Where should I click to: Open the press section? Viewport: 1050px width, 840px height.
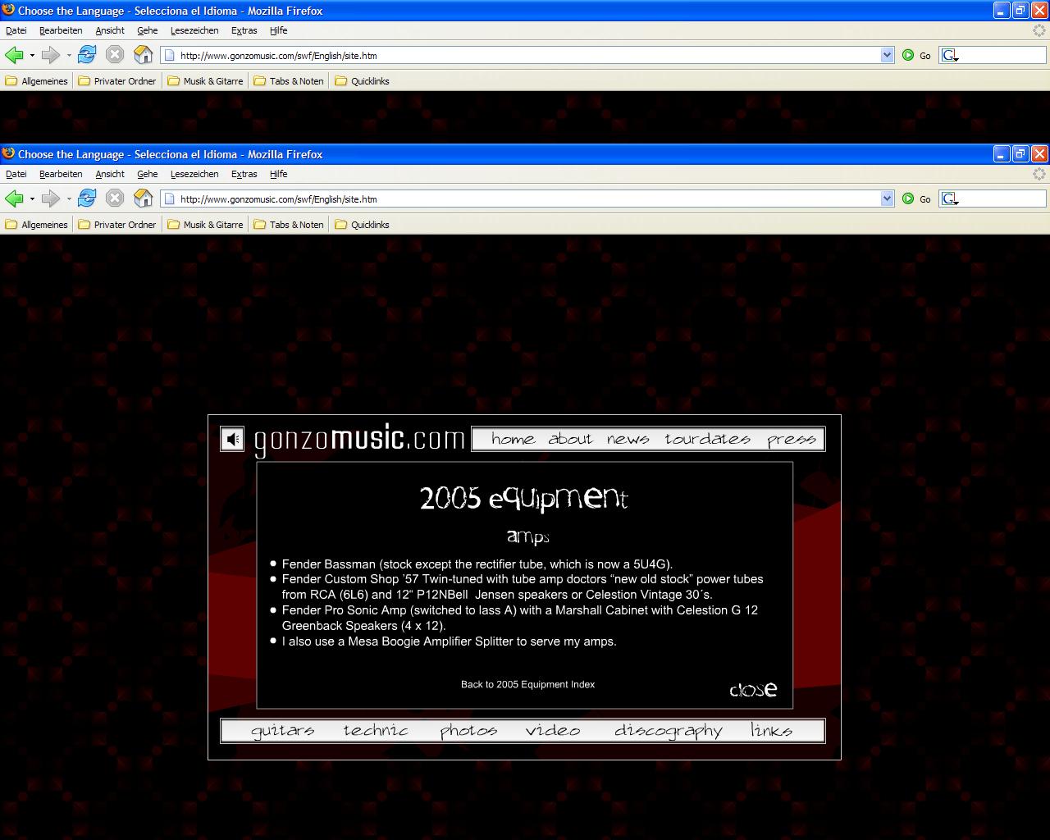[x=792, y=440]
